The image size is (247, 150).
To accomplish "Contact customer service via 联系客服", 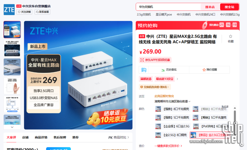I will coord(42,12).
